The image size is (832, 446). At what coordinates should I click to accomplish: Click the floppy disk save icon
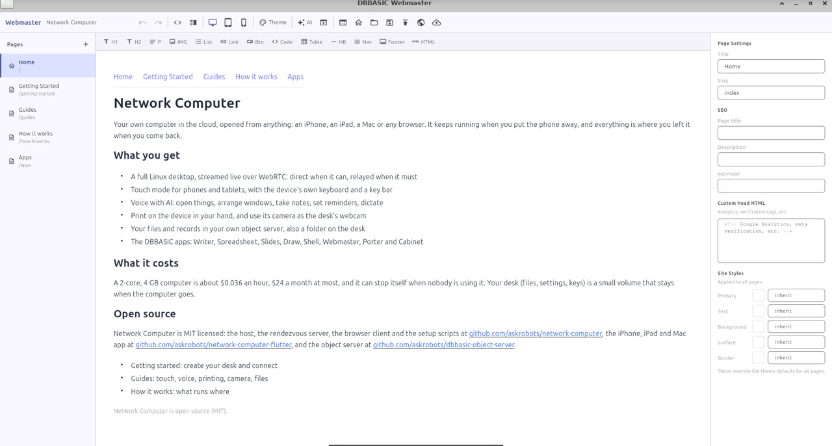[x=390, y=23]
